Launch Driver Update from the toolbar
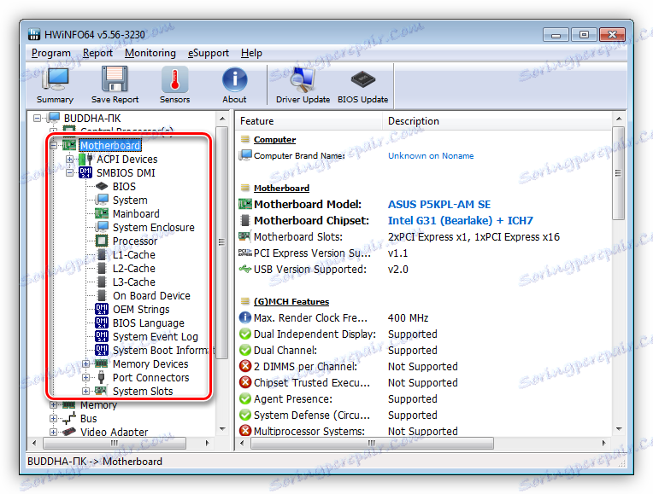The image size is (653, 494). pyautogui.click(x=303, y=79)
